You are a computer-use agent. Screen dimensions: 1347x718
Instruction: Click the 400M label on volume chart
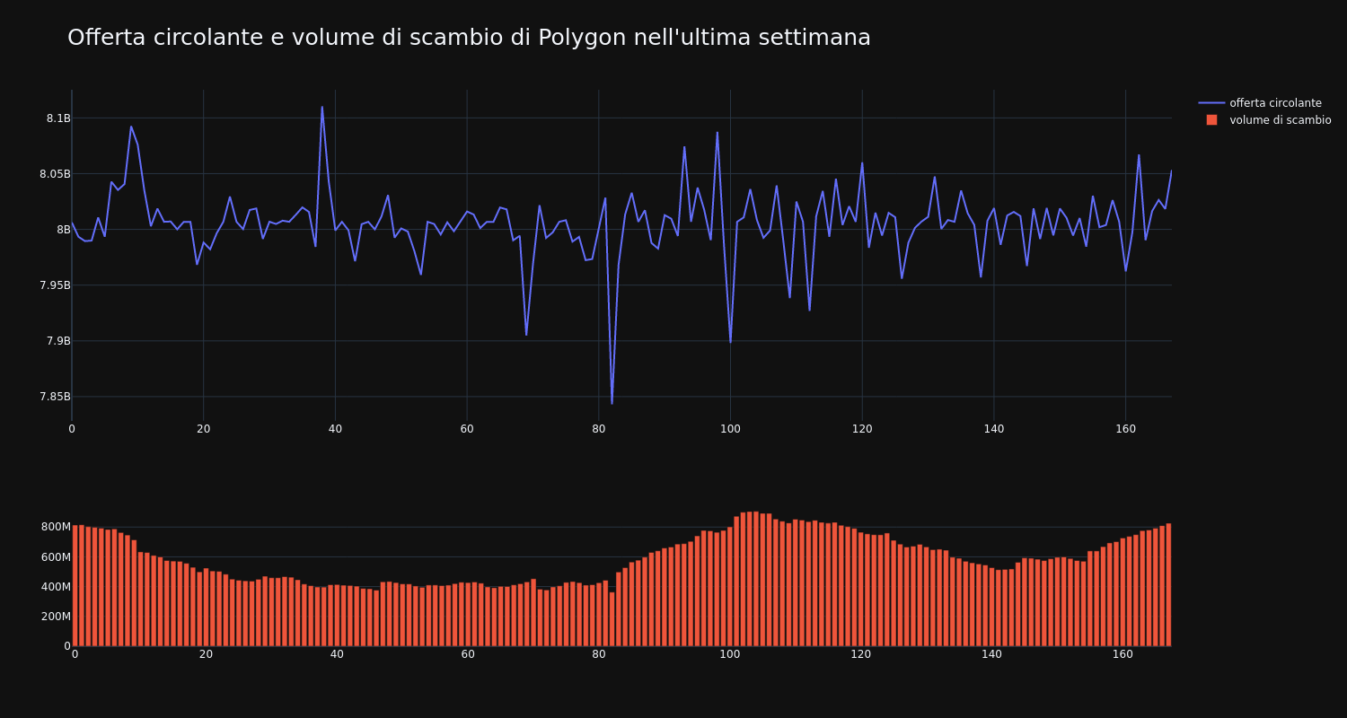tap(55, 587)
